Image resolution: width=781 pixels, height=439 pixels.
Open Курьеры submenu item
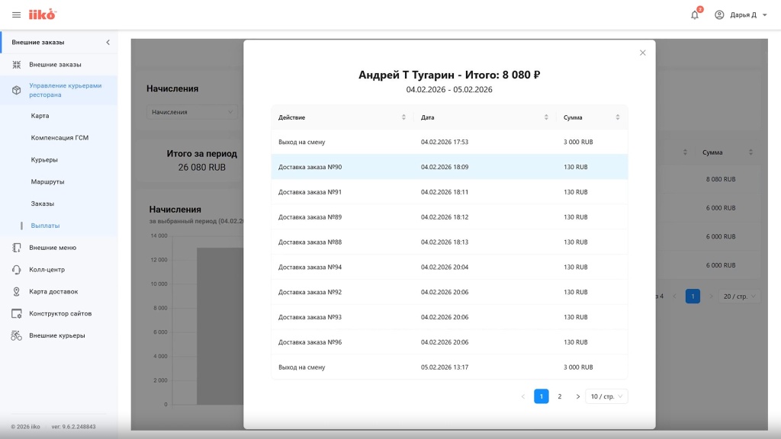coord(44,160)
